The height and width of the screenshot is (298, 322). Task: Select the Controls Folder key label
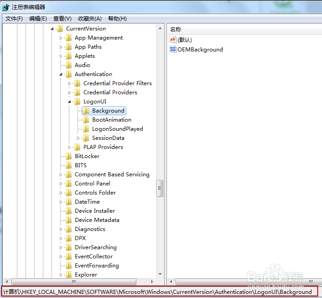point(95,193)
